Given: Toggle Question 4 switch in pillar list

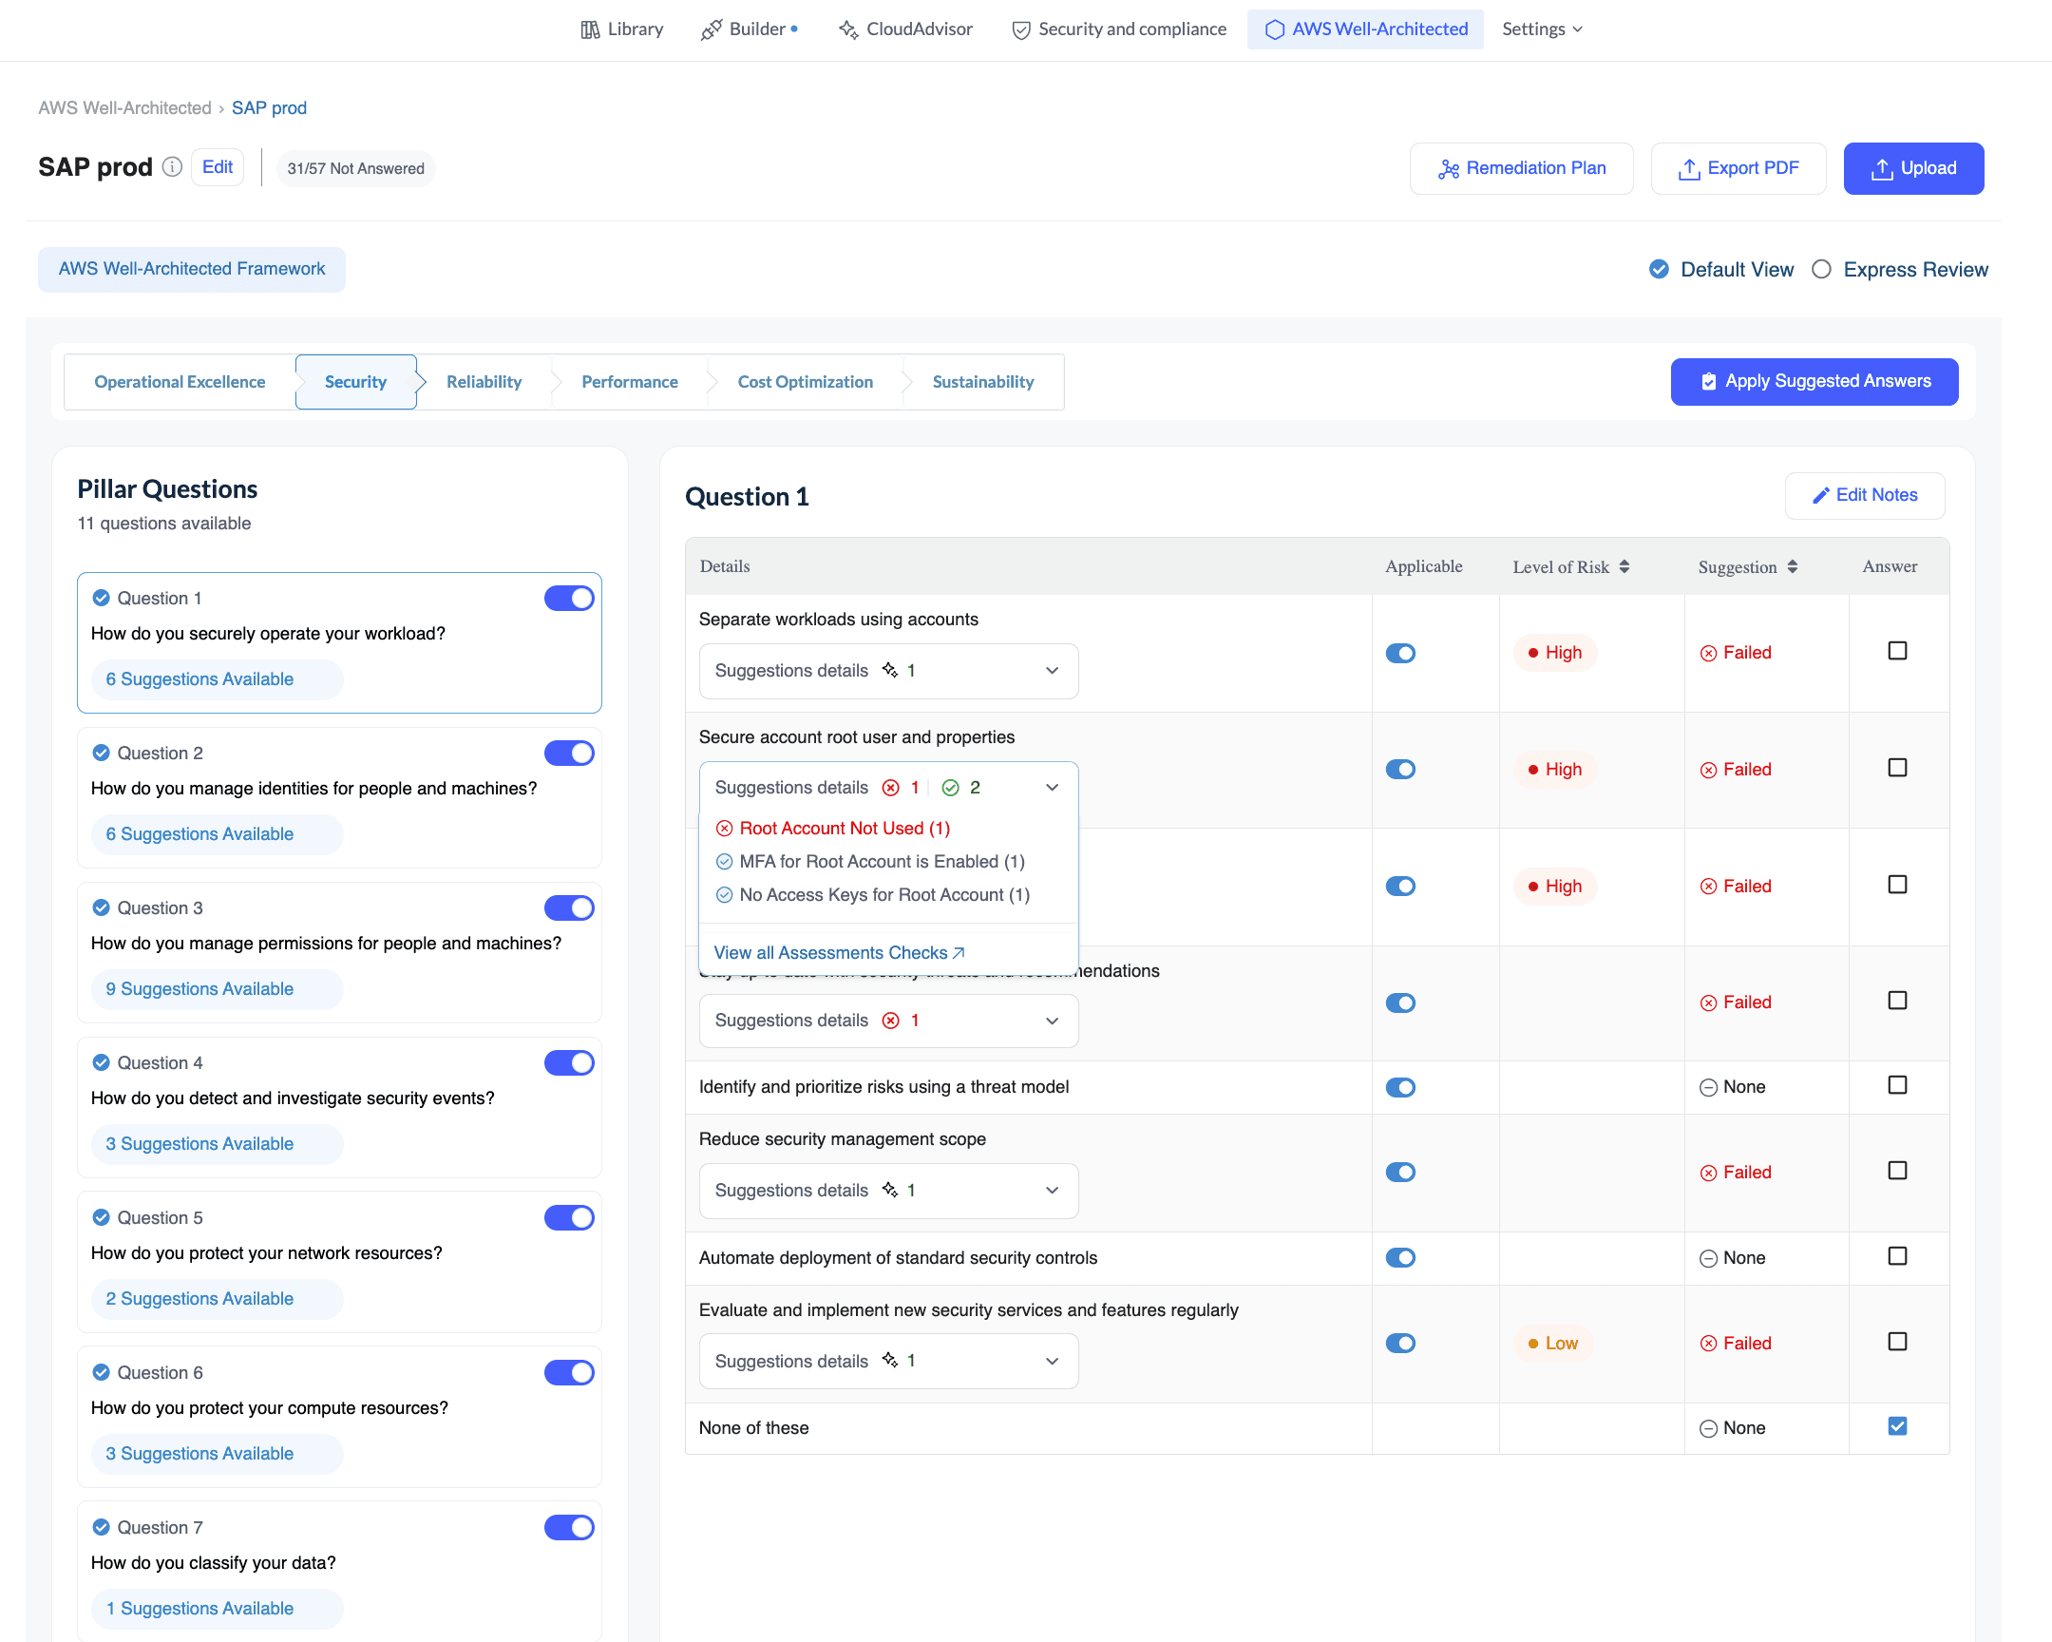Looking at the screenshot, I should pyautogui.click(x=569, y=1062).
